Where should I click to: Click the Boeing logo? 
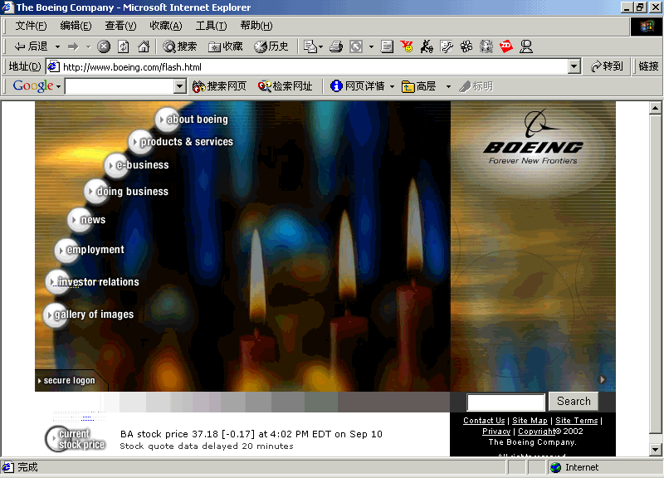(533, 137)
